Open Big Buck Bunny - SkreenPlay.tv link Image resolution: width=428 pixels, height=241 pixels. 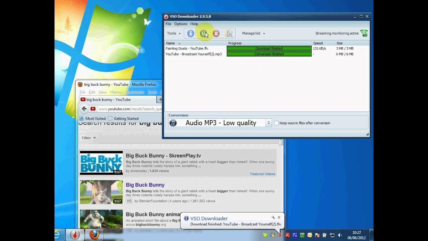(163, 156)
